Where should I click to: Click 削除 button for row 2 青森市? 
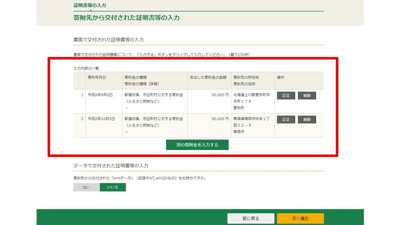pyautogui.click(x=307, y=119)
